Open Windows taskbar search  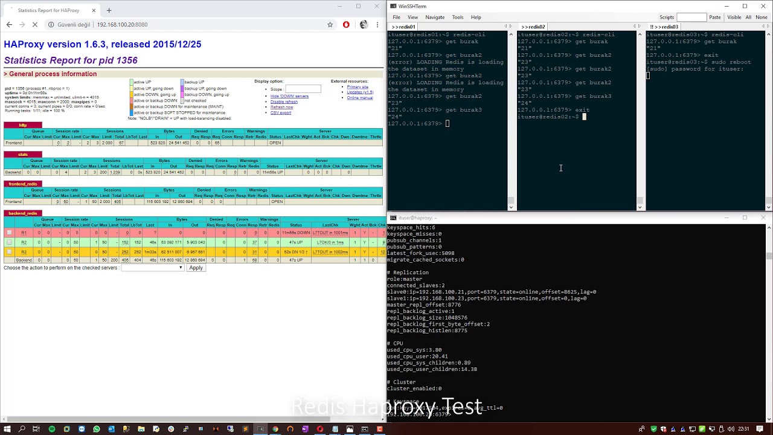[22, 429]
